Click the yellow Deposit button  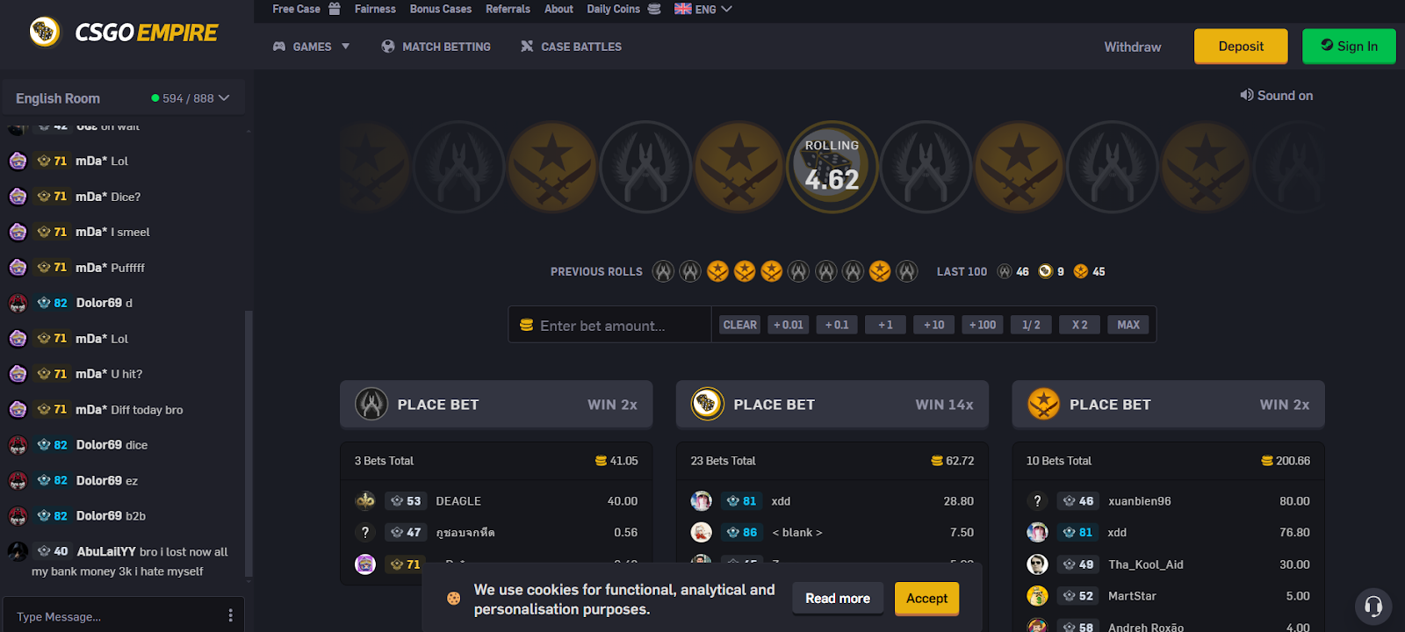(x=1241, y=47)
